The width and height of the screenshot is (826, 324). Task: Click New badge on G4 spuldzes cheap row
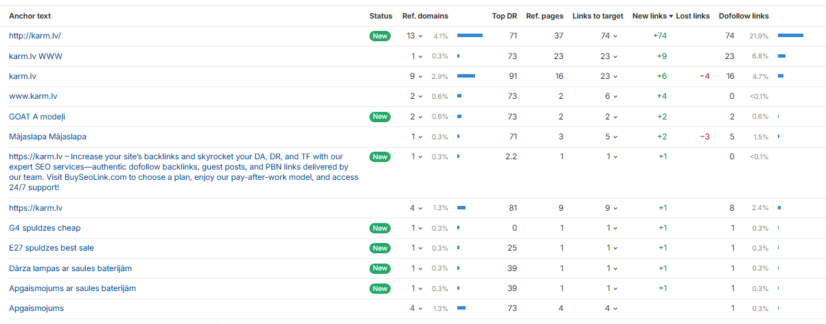(x=380, y=228)
